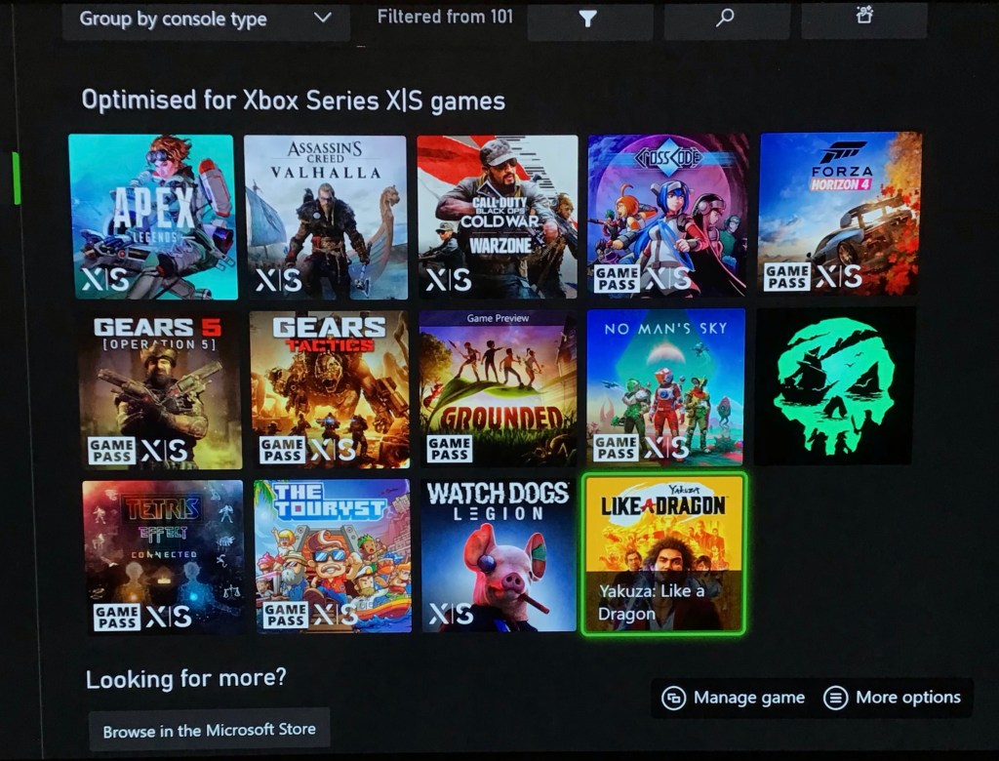Click the Manage game button
Viewport: 999px width, 761px height.
point(734,698)
